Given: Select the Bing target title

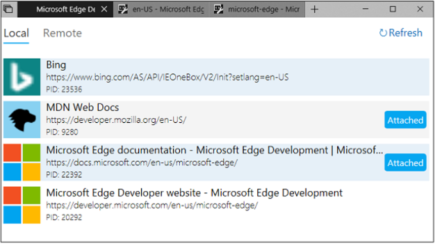Looking at the screenshot, I should [56, 65].
